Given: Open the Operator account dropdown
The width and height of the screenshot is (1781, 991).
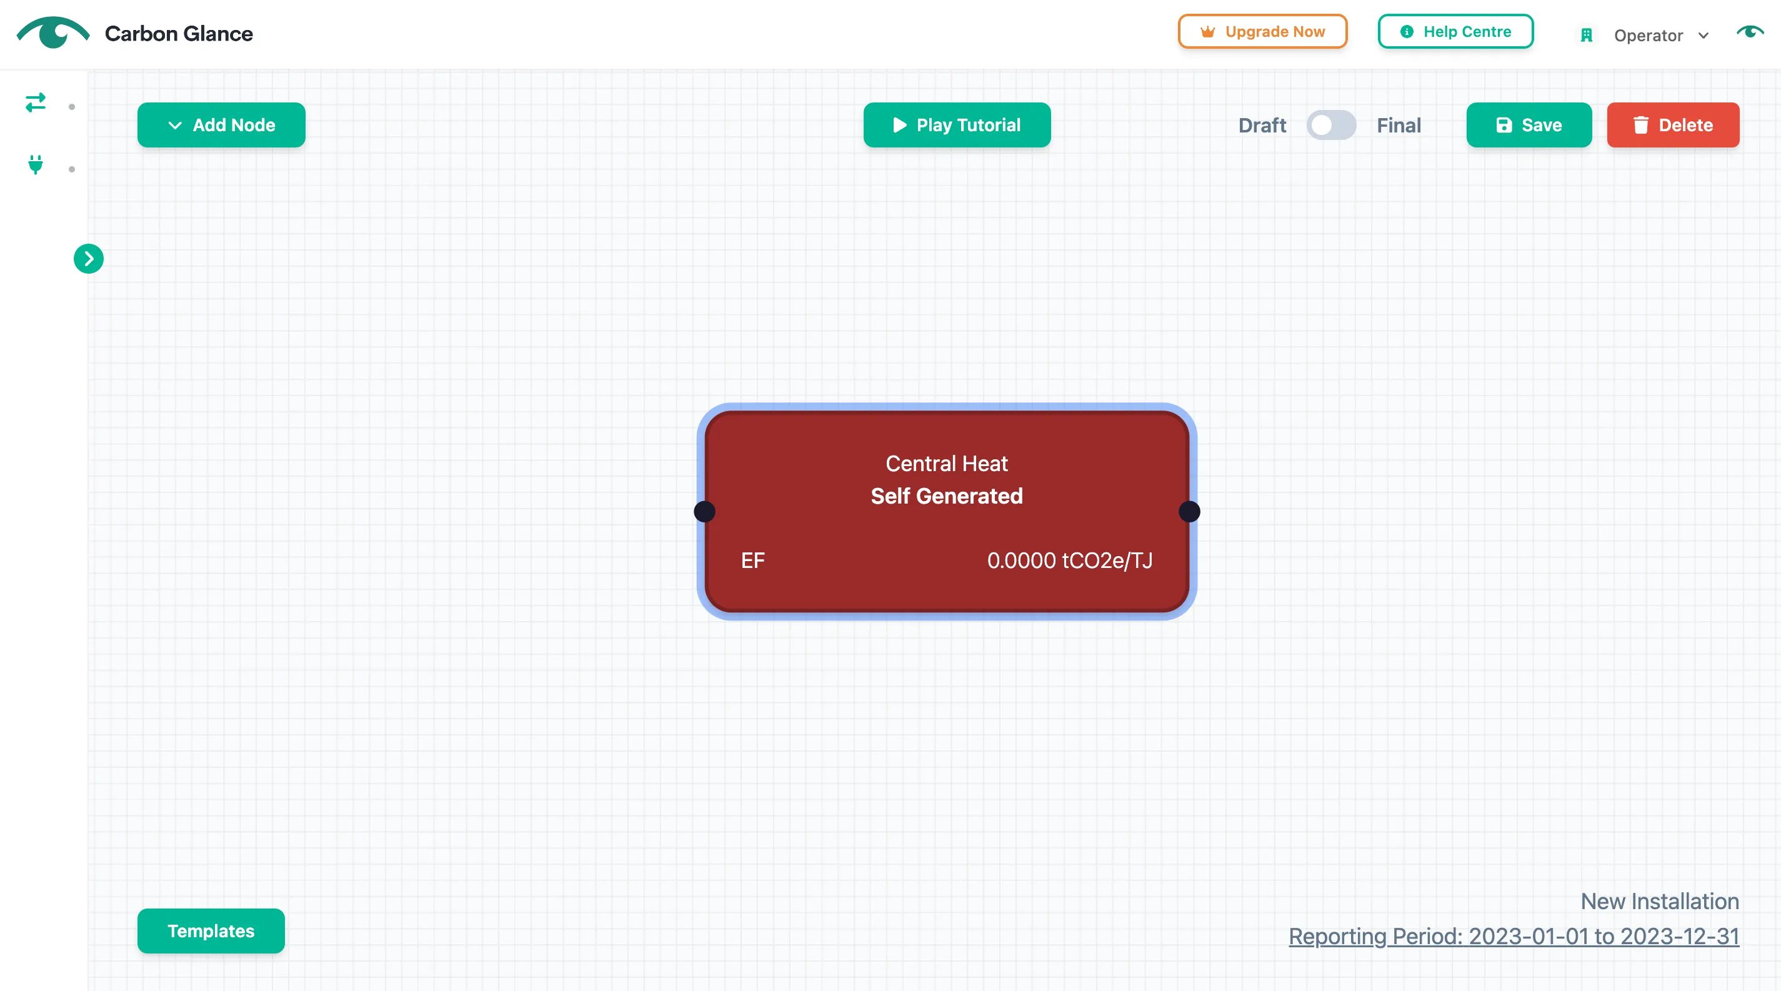Looking at the screenshot, I should click(x=1660, y=35).
